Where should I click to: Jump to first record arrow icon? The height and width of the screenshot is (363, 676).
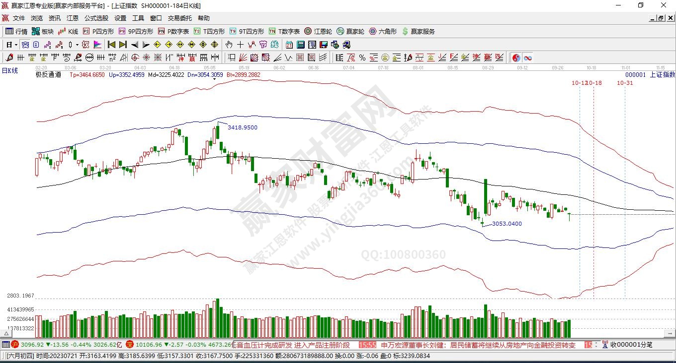(x=112, y=44)
